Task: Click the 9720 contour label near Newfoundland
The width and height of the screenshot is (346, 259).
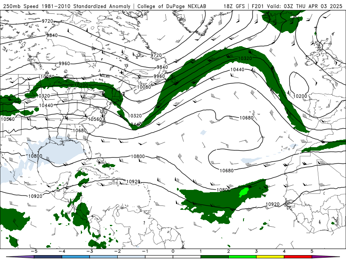Action: click(x=156, y=55)
